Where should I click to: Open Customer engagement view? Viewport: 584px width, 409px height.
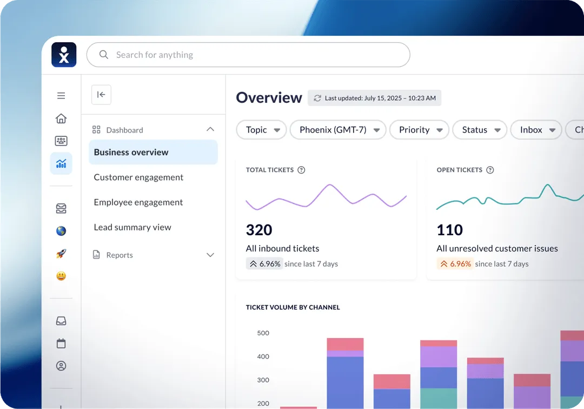(x=138, y=177)
